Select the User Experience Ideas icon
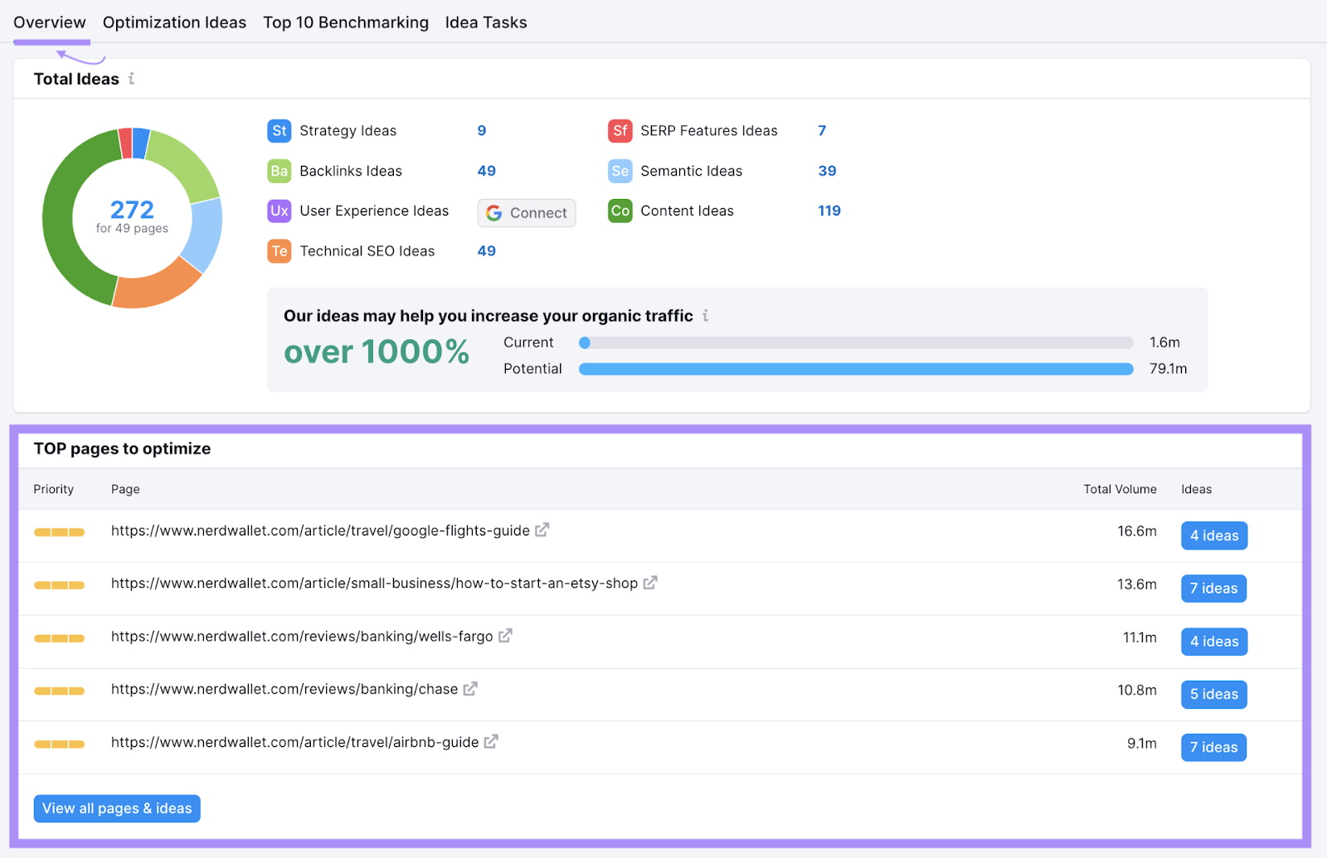Screen dimensions: 1327x858 pyautogui.click(x=279, y=211)
